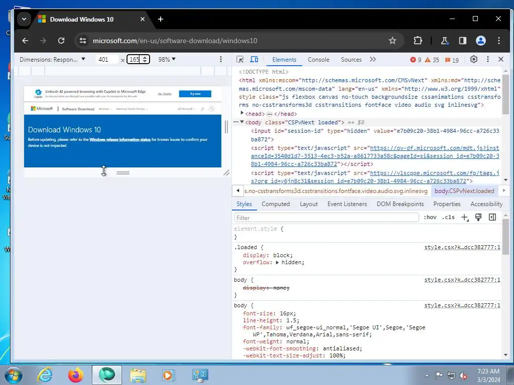Click the viewport right edge resize handle
The width and height of the screenshot is (514, 385).
[x=226, y=127]
